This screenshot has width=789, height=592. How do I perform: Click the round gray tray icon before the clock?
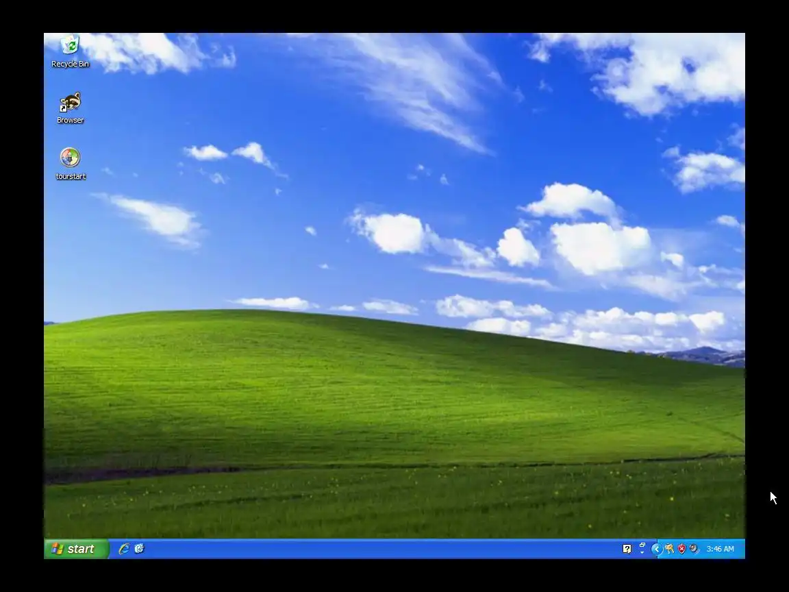pyautogui.click(x=694, y=549)
